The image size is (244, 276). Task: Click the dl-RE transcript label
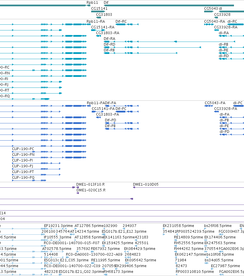pos(223,50)
